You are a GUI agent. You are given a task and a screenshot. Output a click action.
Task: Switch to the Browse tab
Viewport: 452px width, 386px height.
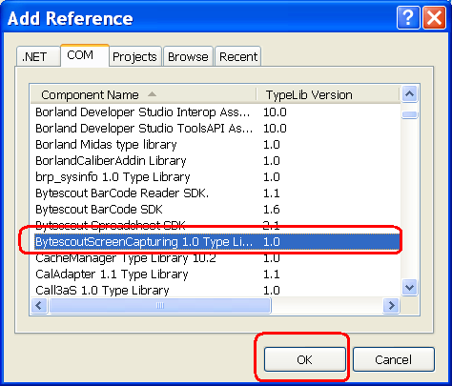point(188,56)
